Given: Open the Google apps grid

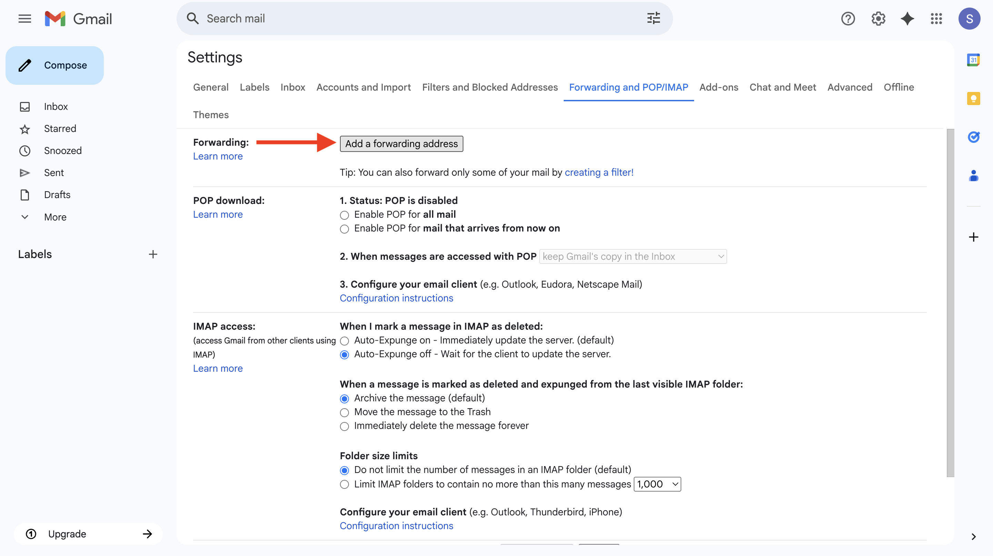Looking at the screenshot, I should point(936,19).
